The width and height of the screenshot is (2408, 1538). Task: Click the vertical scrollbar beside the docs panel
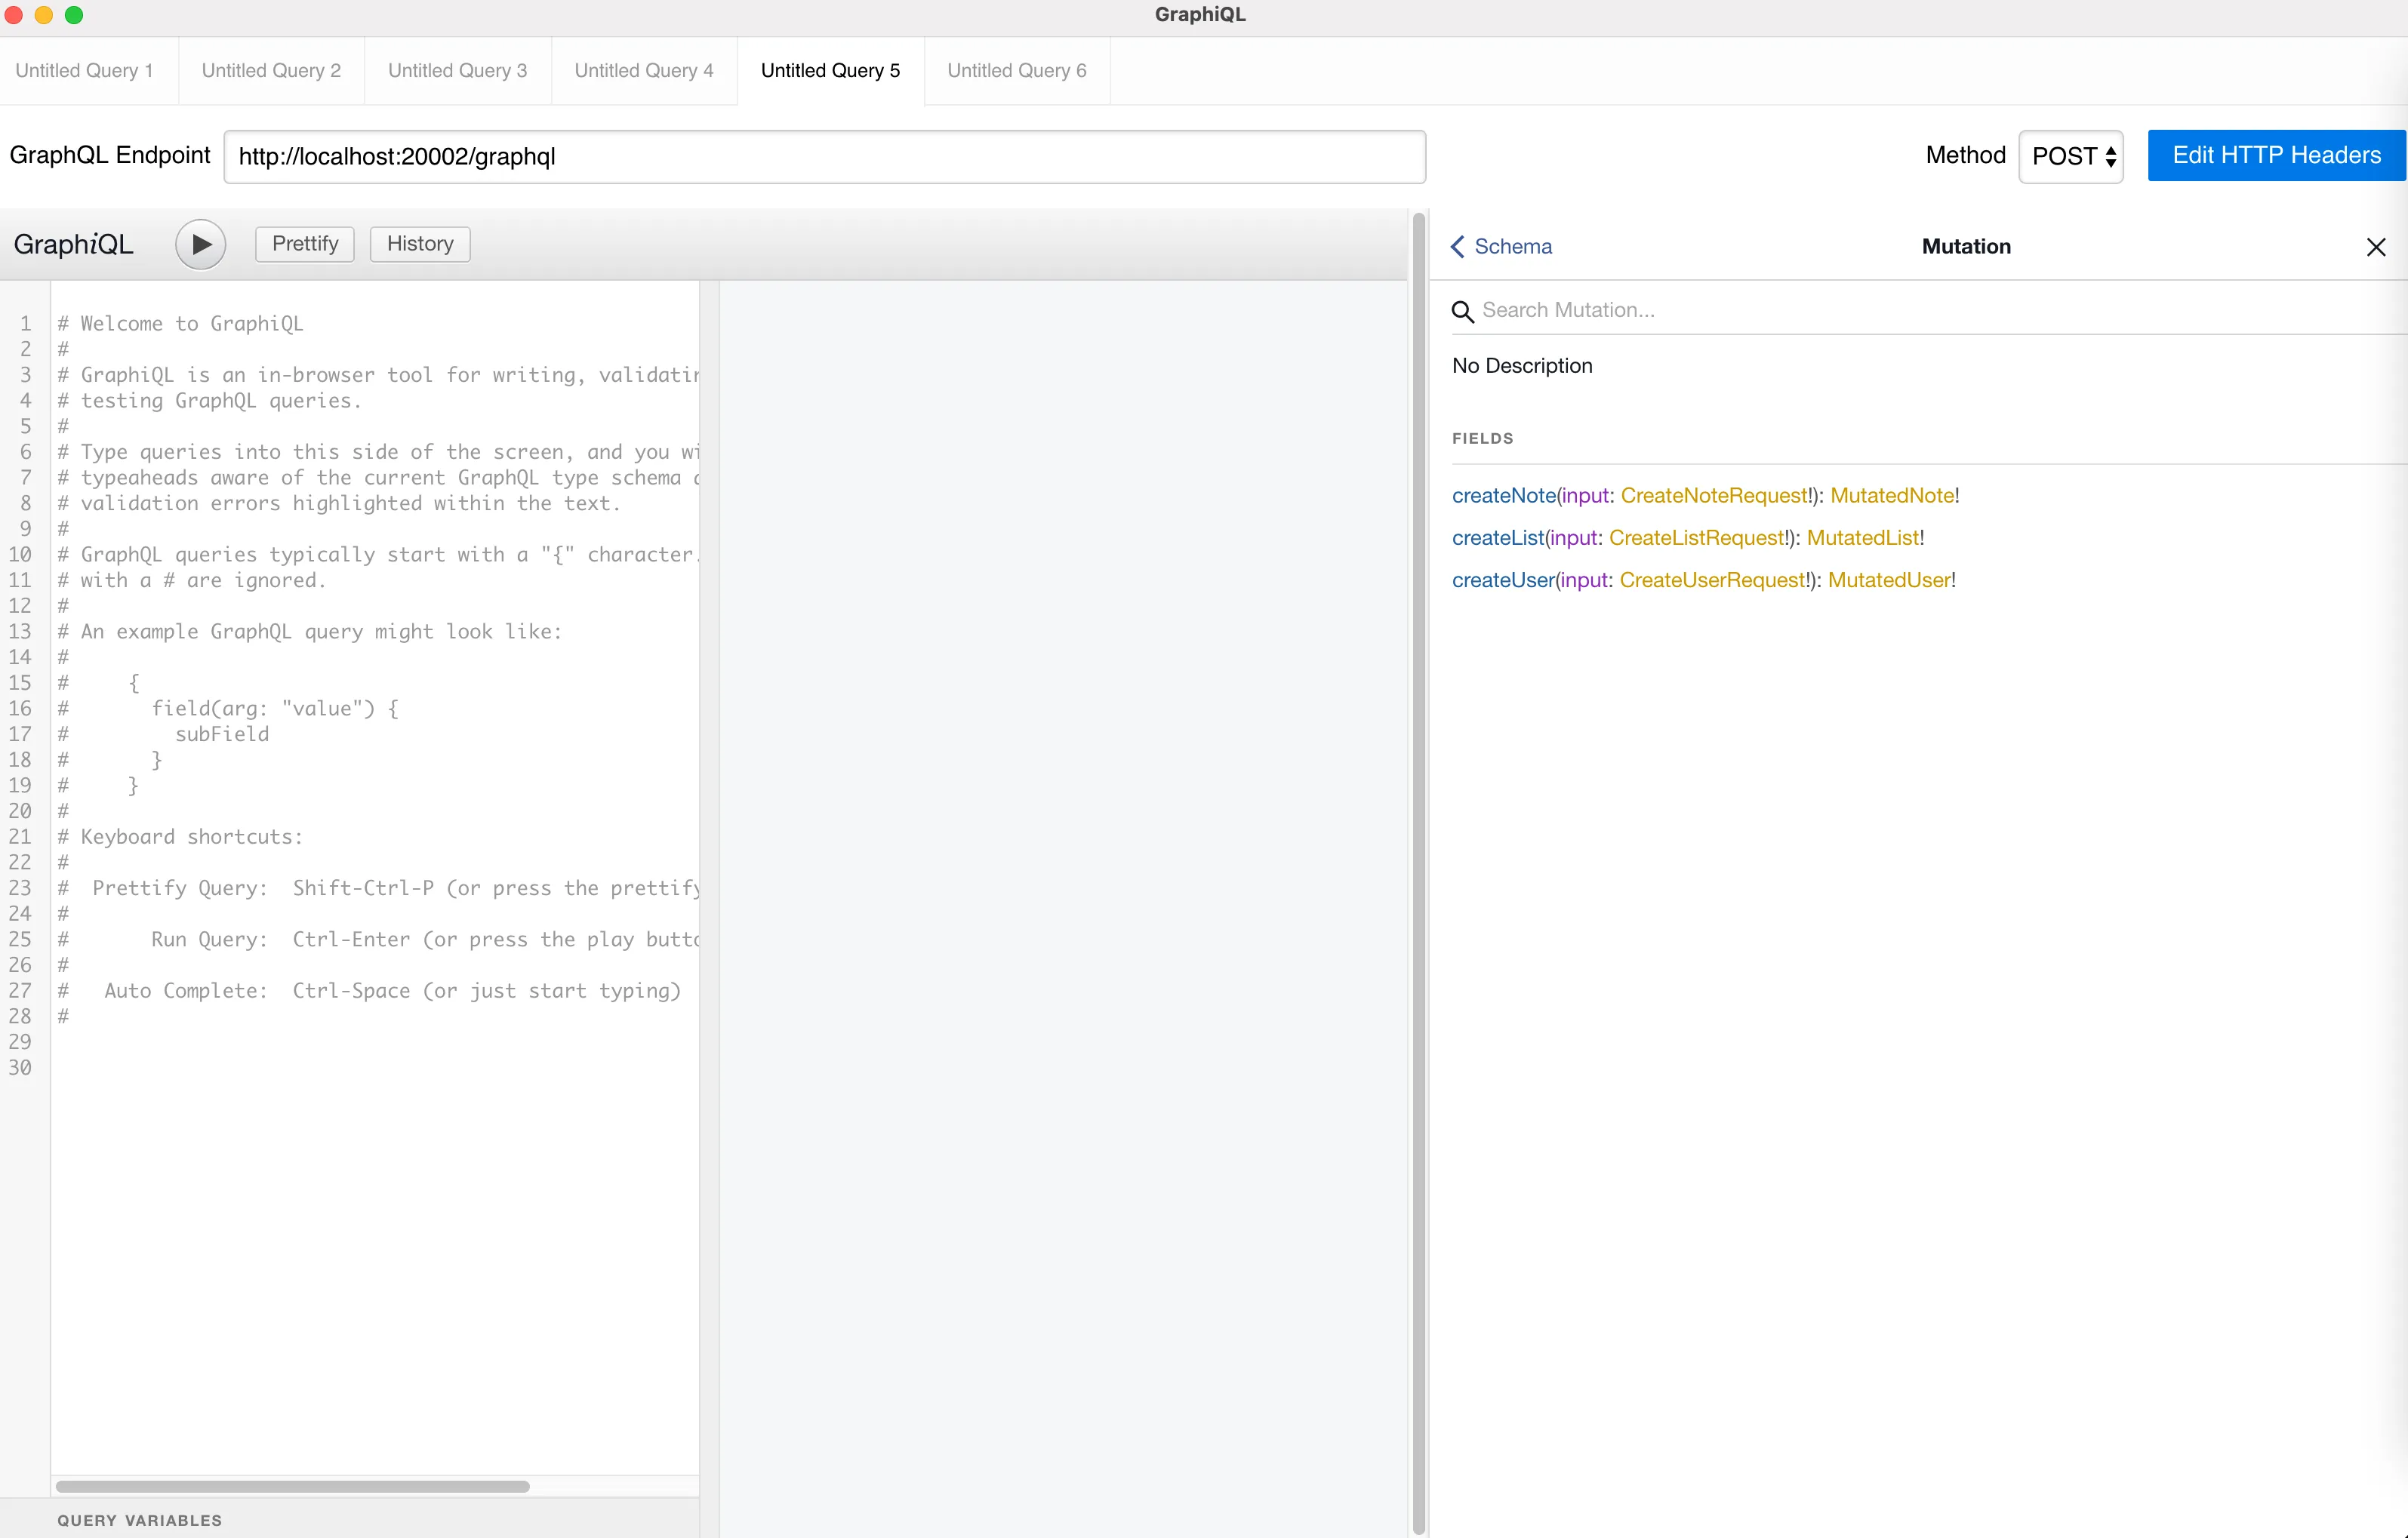[x=1418, y=873]
